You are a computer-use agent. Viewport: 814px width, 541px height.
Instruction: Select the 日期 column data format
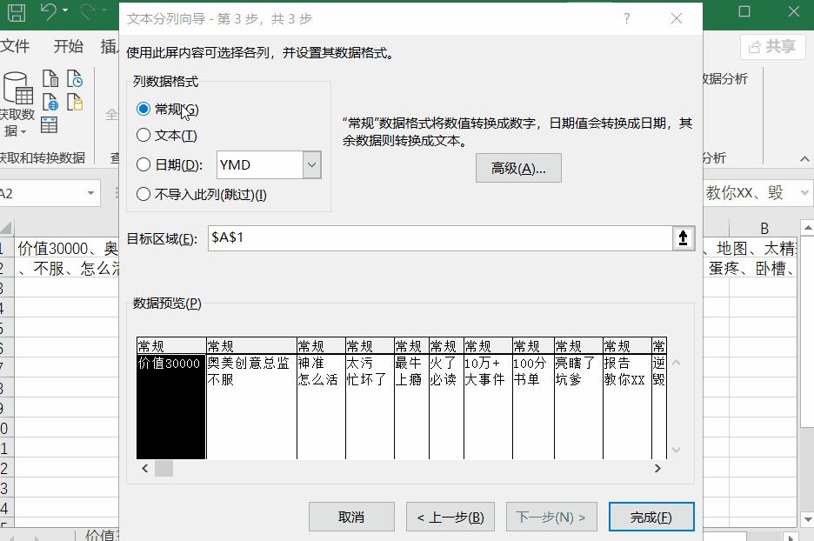tap(143, 164)
